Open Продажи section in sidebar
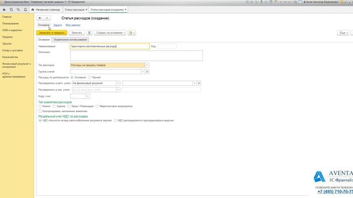This screenshot has width=353, height=198. pos(7,37)
